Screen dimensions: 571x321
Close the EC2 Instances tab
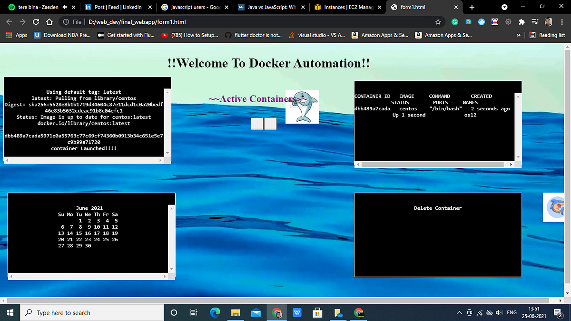click(x=380, y=8)
